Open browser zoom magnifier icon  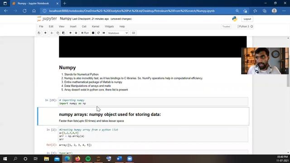(237, 11)
